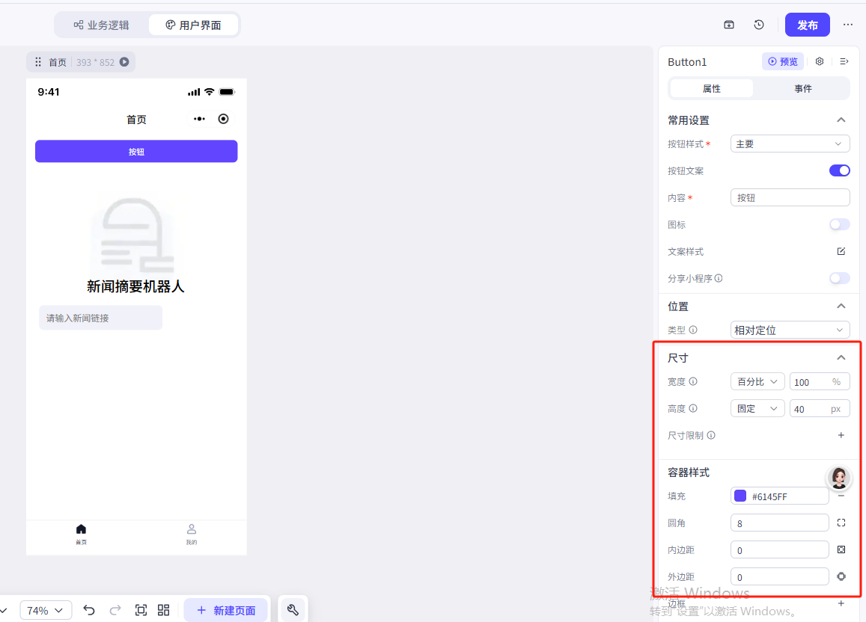Switch to the 业务逻辑 tab
This screenshot has width=866, height=622.
coord(102,25)
